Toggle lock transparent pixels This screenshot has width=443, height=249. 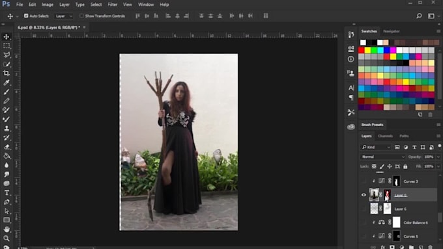point(374,166)
